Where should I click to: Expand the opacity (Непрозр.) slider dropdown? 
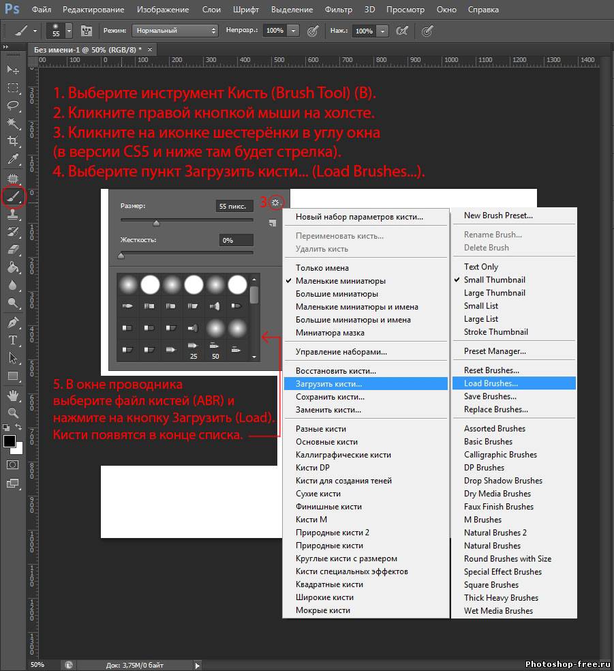click(293, 31)
